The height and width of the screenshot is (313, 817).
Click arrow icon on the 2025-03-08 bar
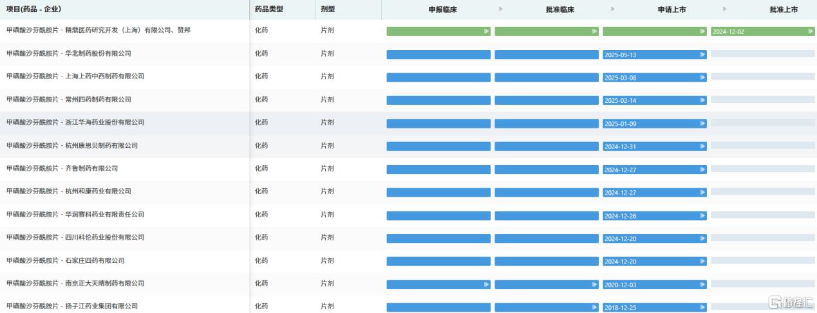point(702,78)
